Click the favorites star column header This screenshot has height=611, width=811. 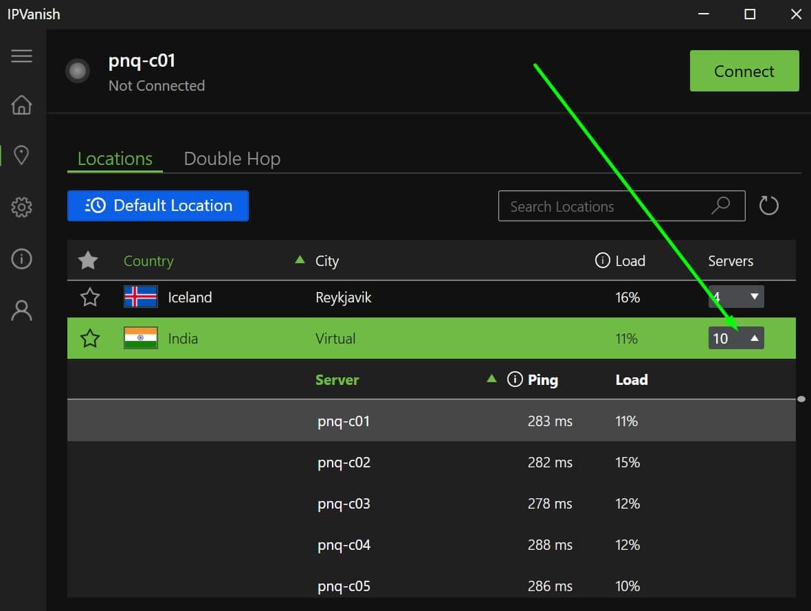[88, 260]
